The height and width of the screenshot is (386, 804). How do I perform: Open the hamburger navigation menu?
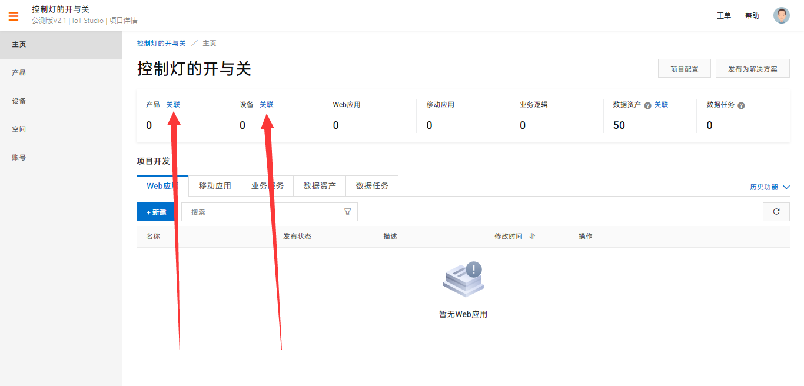[13, 16]
